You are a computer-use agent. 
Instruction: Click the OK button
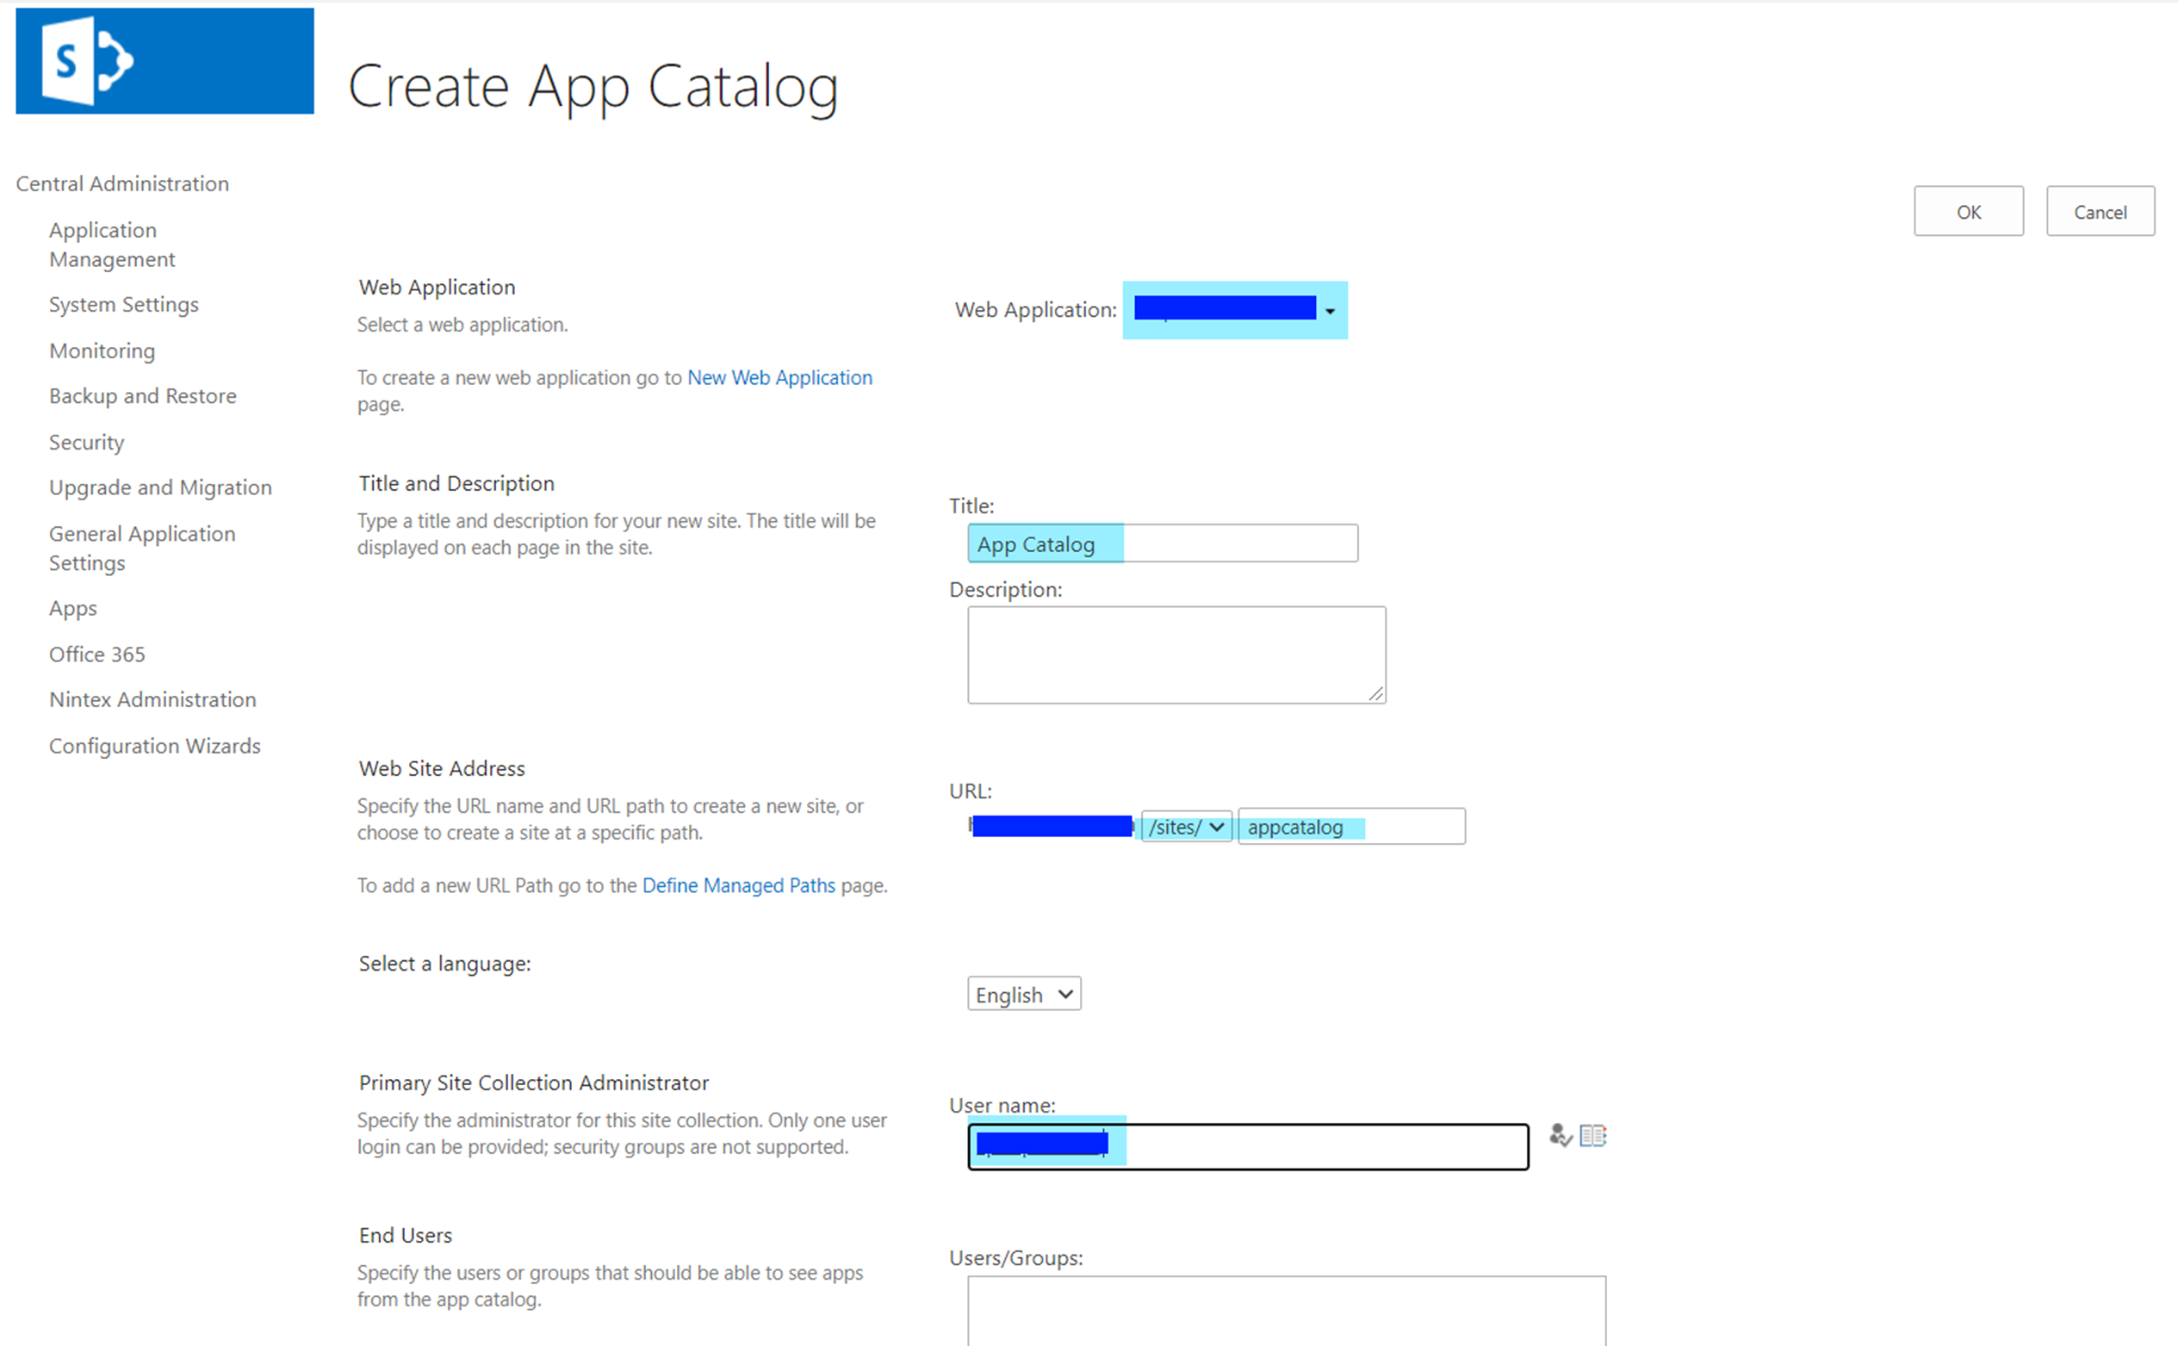click(1968, 211)
